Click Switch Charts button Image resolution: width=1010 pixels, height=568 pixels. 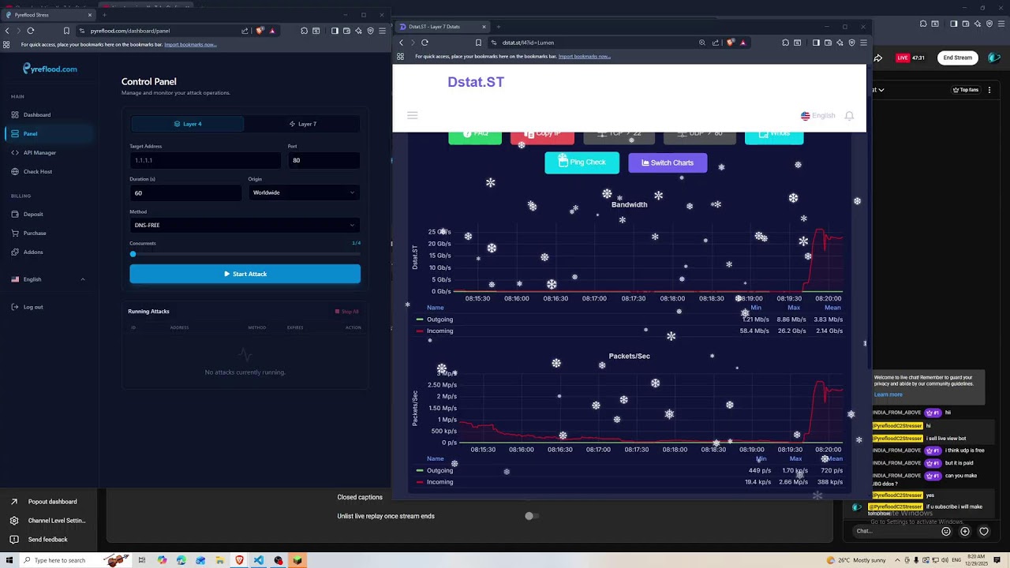pyautogui.click(x=668, y=163)
